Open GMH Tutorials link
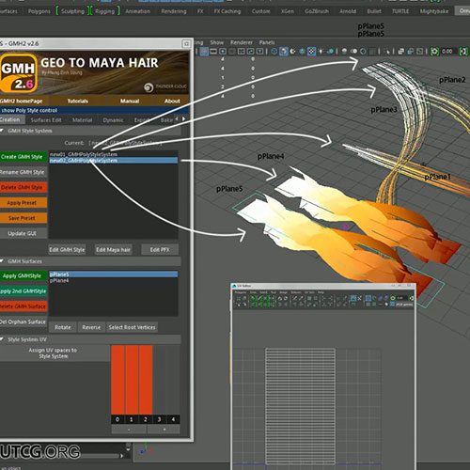Image resolution: width=470 pixels, height=470 pixels. click(x=77, y=101)
